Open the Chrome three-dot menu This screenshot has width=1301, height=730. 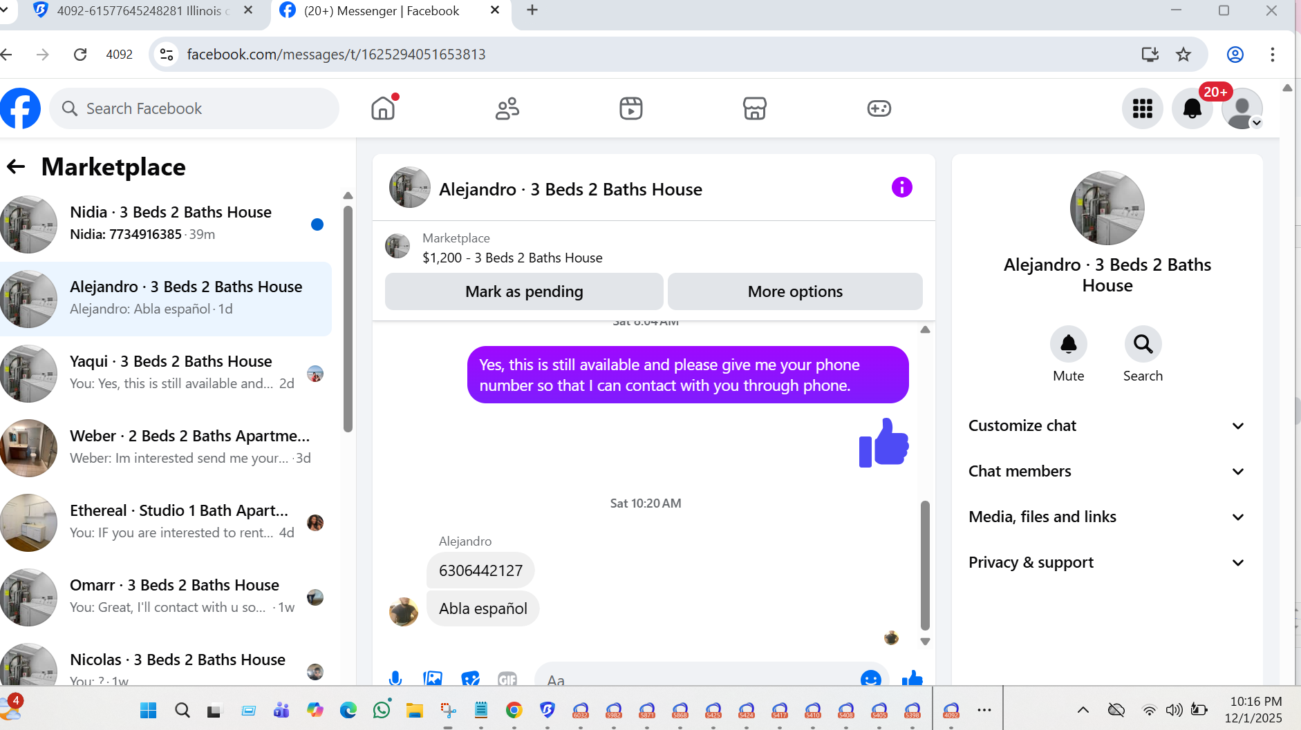1273,54
